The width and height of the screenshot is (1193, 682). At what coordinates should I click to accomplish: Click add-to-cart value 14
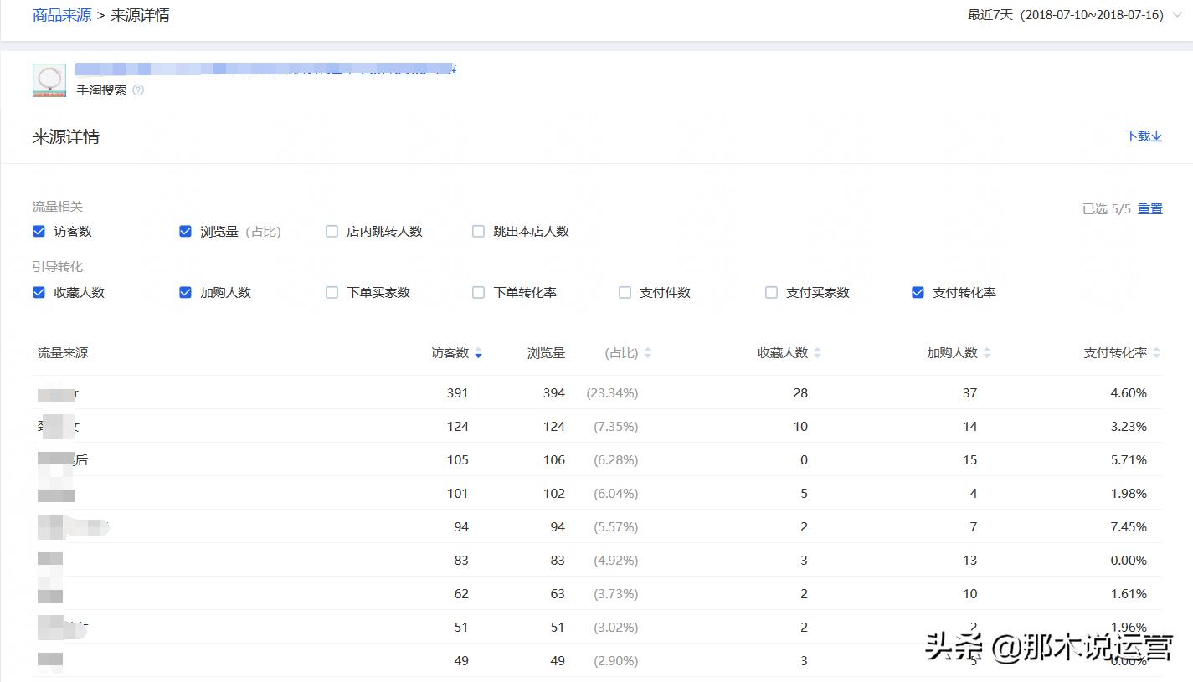(x=969, y=427)
